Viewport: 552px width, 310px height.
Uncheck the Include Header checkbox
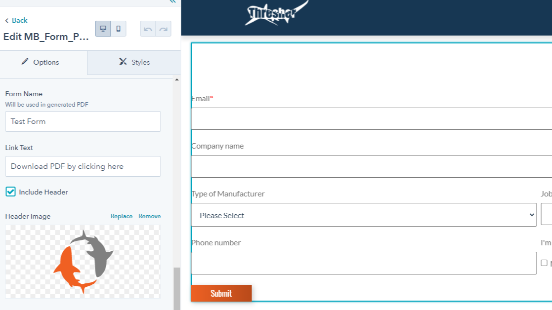point(10,192)
